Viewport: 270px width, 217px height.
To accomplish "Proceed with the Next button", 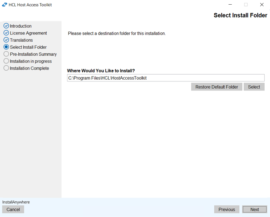I will 255,209.
